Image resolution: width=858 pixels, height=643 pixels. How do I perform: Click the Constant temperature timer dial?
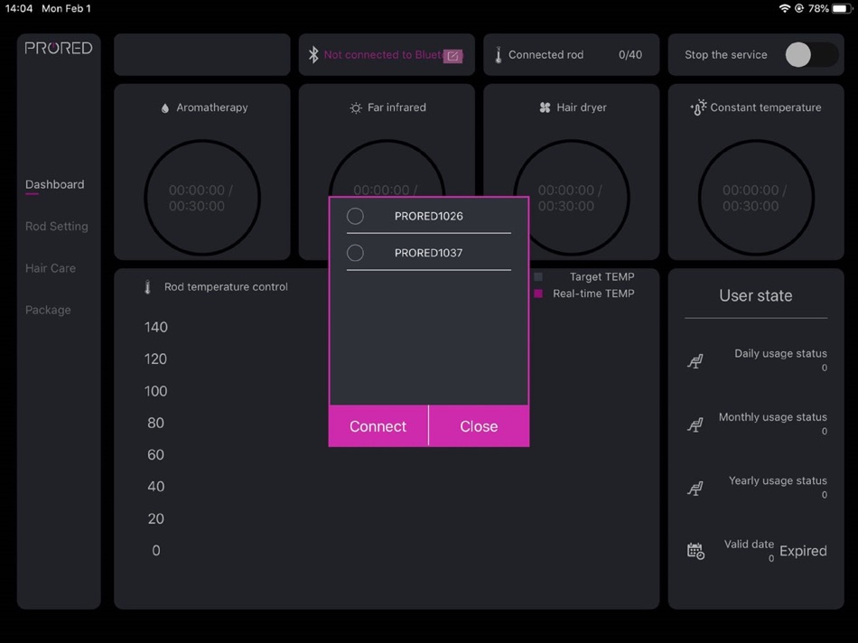756,198
